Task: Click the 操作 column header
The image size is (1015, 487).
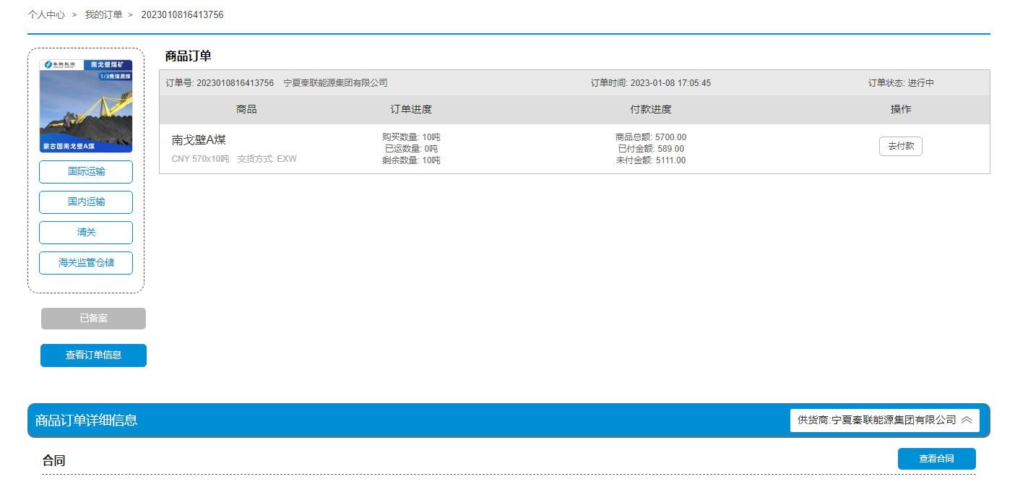Action: click(901, 110)
